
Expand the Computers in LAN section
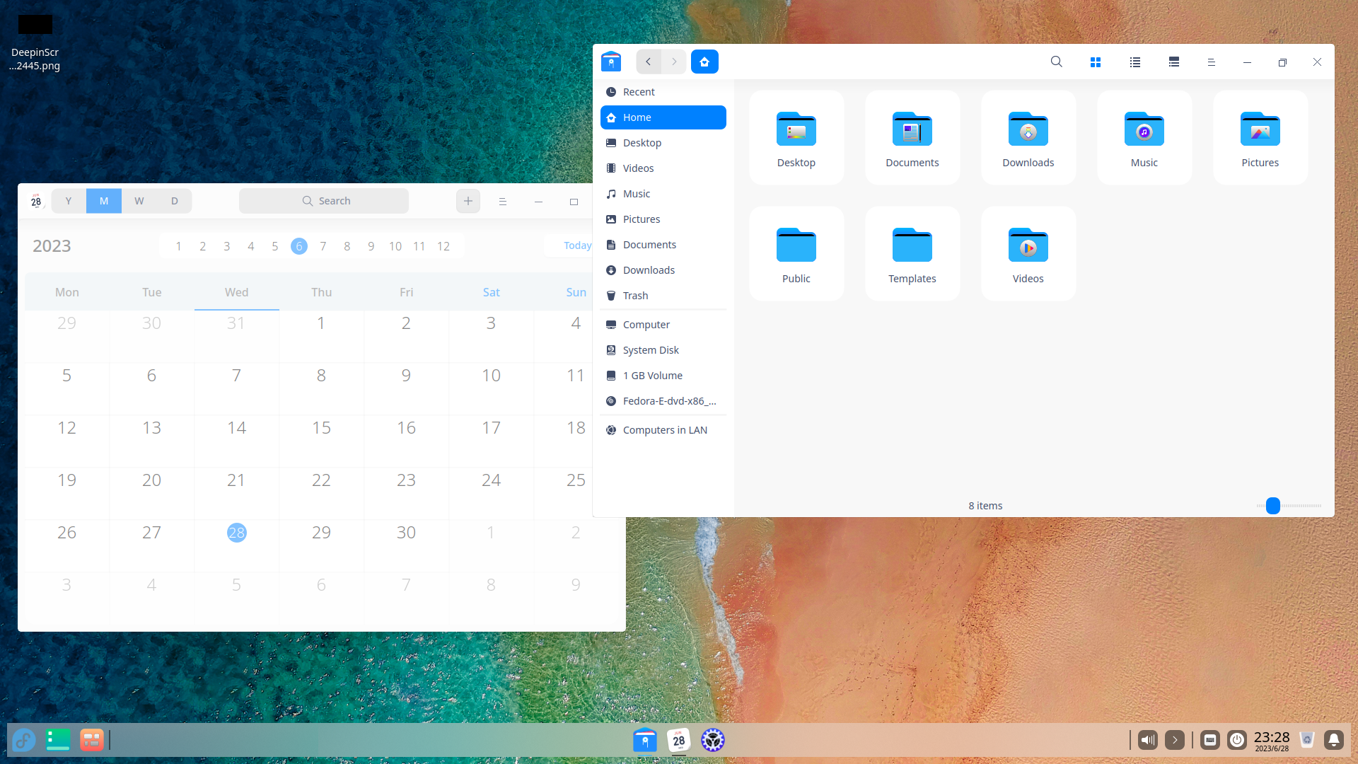click(x=665, y=430)
